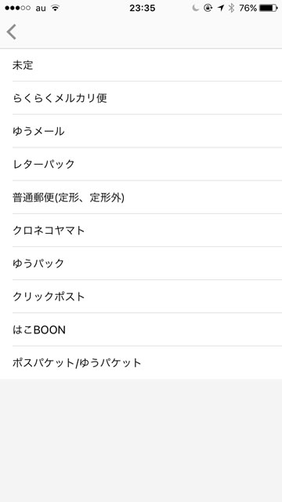Tap the au carrier label

pos(41,9)
